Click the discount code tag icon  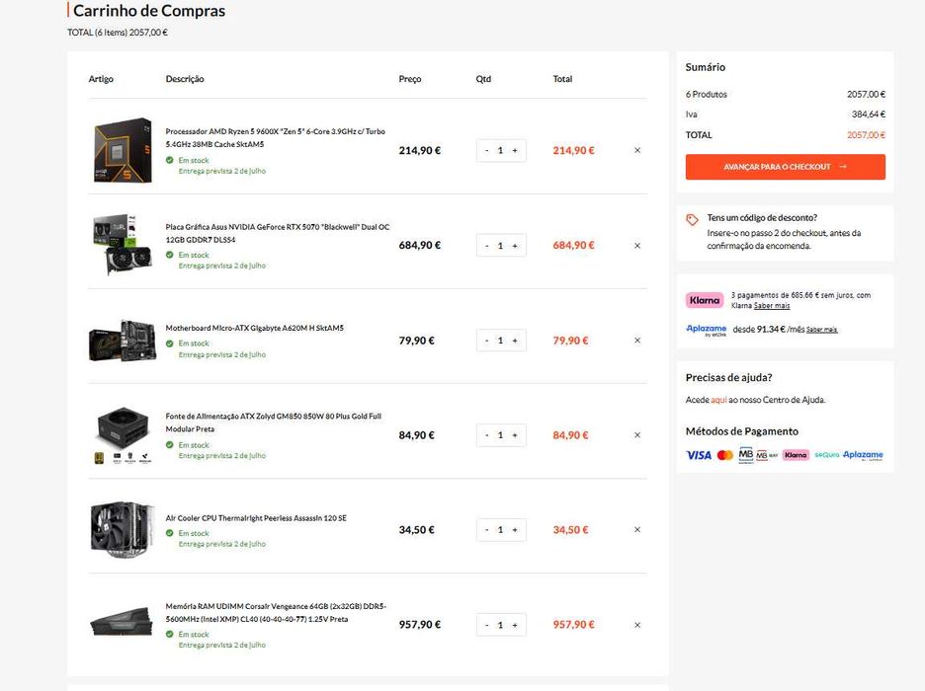[692, 220]
